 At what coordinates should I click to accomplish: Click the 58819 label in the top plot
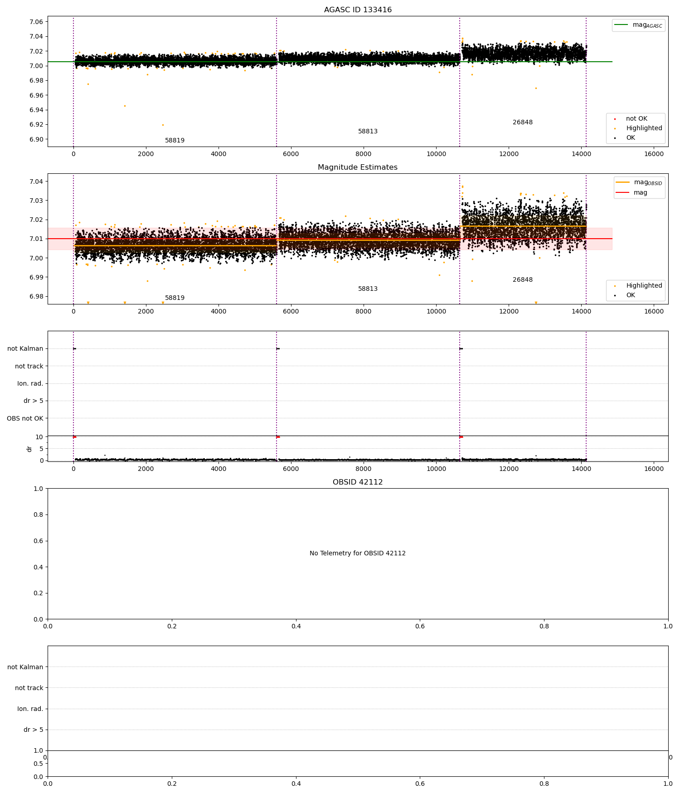(x=175, y=141)
